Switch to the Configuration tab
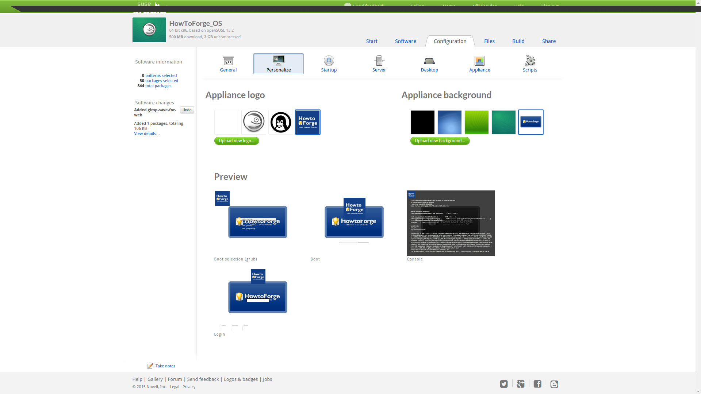Viewport: 701px width, 394px height. pyautogui.click(x=450, y=41)
